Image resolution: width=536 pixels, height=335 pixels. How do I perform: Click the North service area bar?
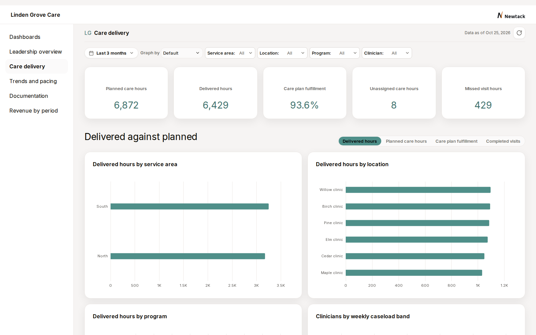(188, 256)
